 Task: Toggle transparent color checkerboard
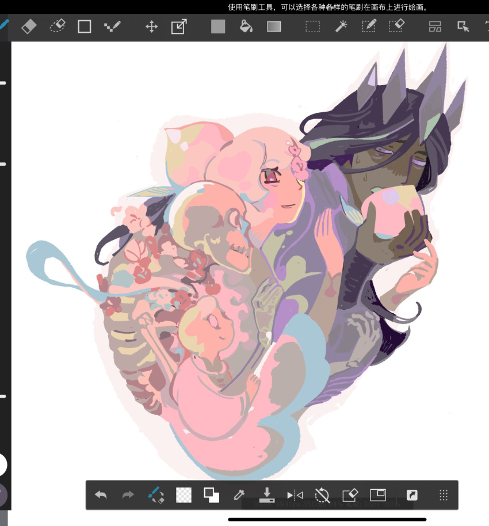pyautogui.click(x=184, y=495)
